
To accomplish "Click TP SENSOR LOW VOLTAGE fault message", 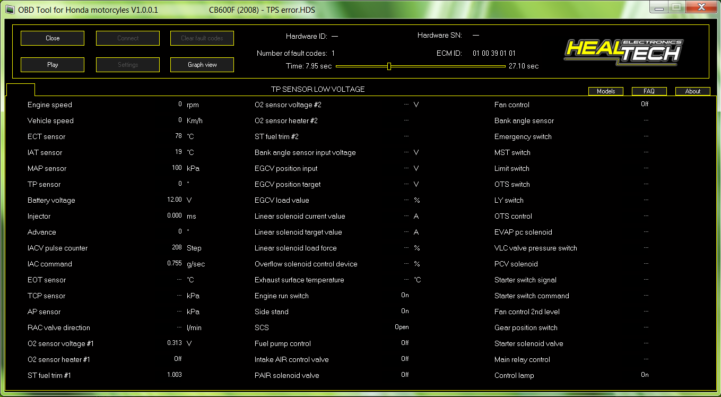I will pos(318,89).
